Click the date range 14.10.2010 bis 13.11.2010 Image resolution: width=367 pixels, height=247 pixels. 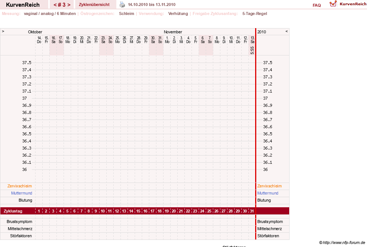coord(152,5)
